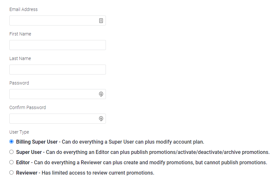Click the "Email Address" field label
This screenshot has width=272, height=182.
tap(23, 9)
